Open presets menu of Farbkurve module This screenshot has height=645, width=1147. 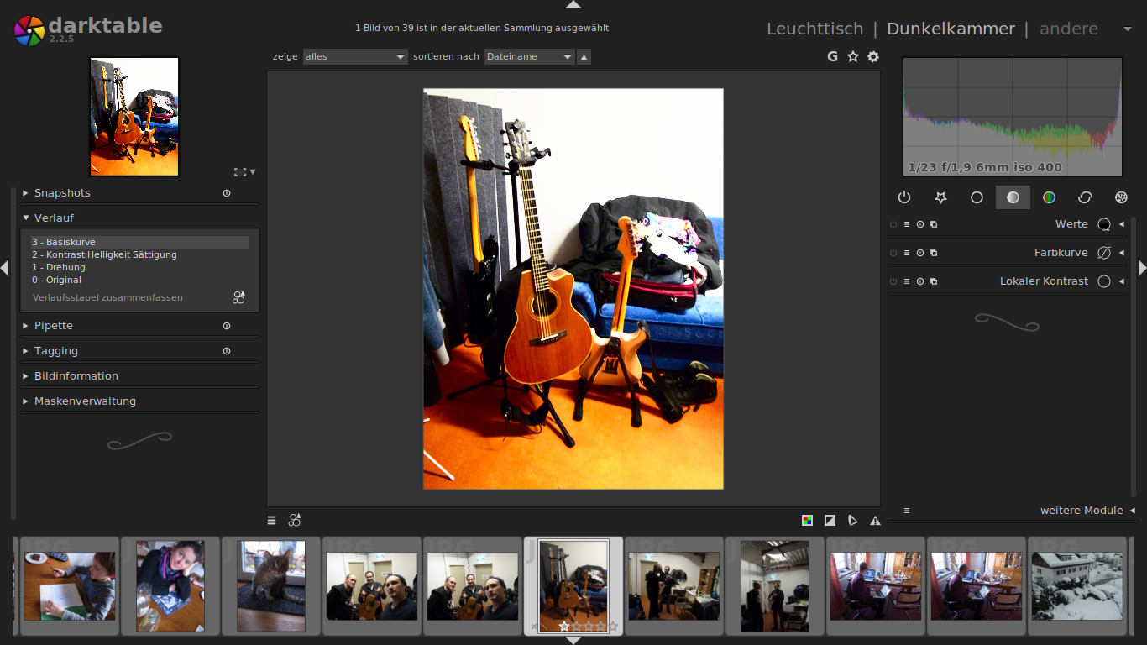(907, 253)
